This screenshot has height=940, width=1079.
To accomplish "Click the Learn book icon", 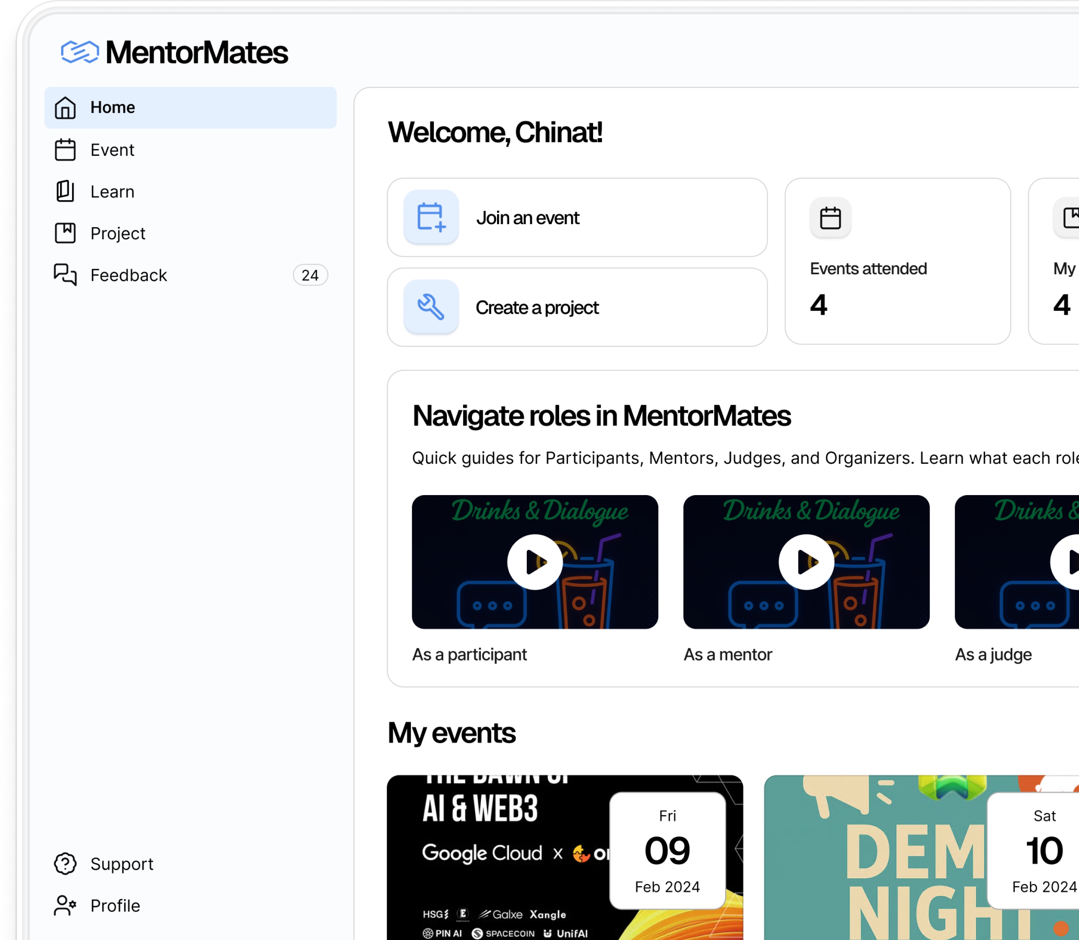I will coord(66,191).
